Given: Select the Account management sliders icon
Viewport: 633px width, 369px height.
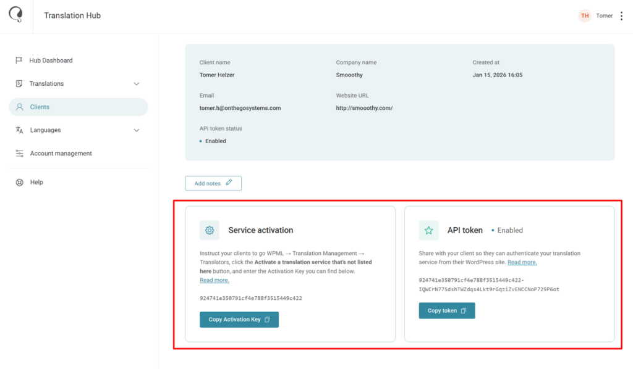Looking at the screenshot, I should click(x=19, y=153).
